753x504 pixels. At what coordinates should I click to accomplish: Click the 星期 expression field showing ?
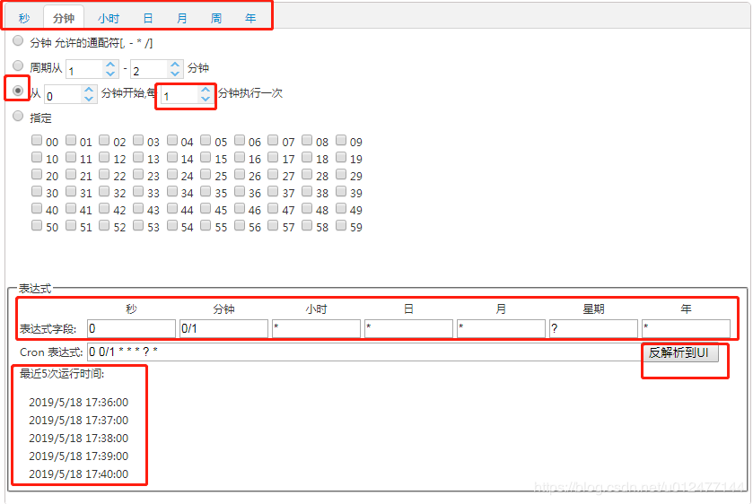pos(593,329)
